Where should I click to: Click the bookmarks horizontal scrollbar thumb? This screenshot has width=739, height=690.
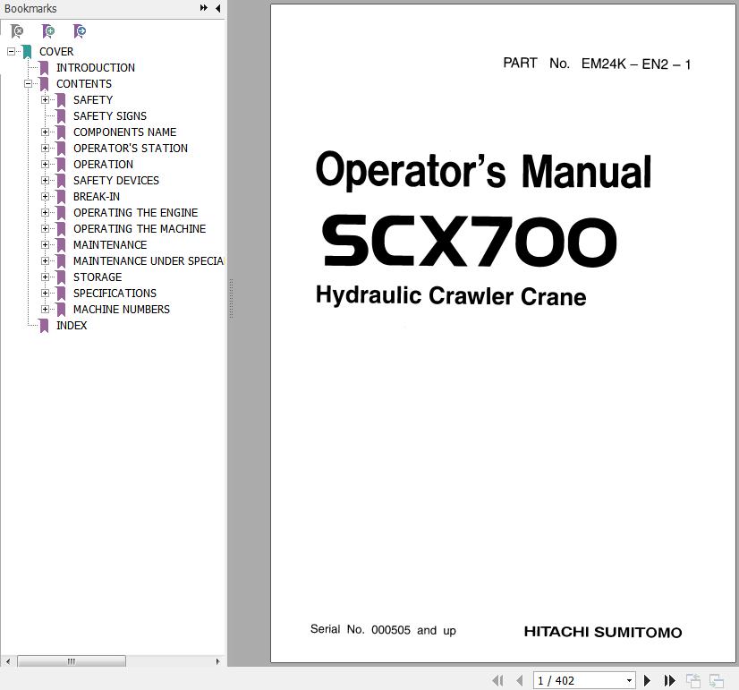(72, 661)
